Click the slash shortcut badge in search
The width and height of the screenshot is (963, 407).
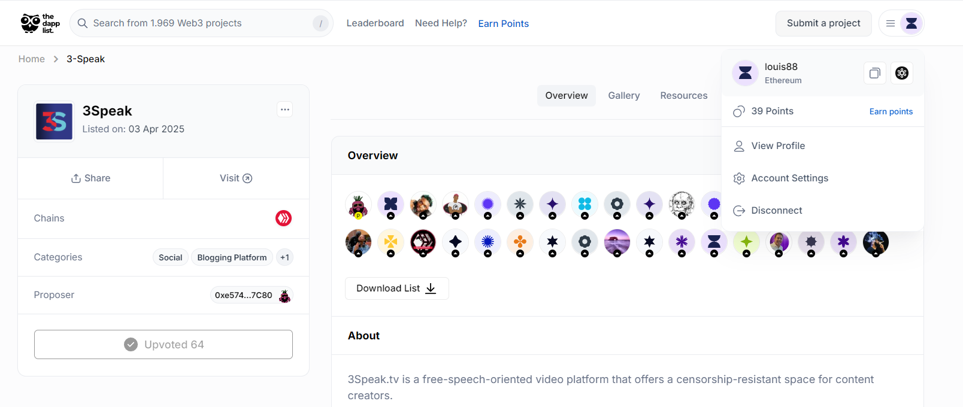[x=320, y=23]
